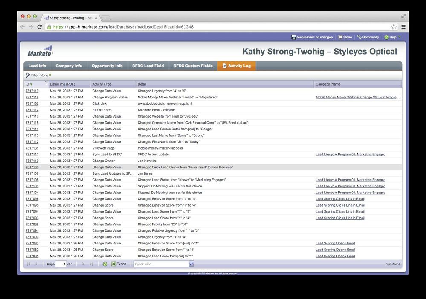Open Lead Lifecycle Program link for row 7817106
This screenshot has width=426, height=299.
pos(351,180)
